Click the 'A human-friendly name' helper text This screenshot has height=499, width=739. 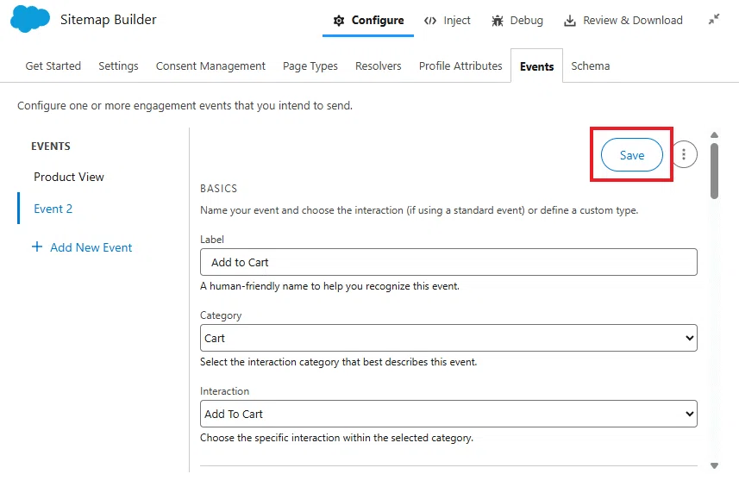coord(330,286)
